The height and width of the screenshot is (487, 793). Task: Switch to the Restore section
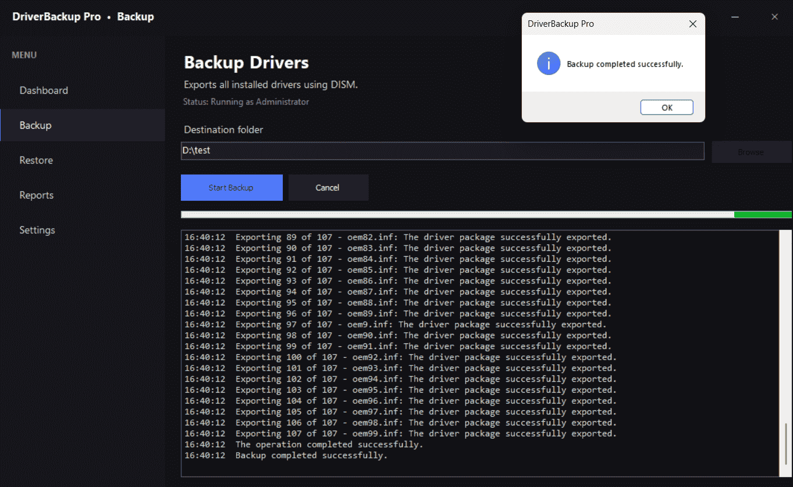point(36,160)
